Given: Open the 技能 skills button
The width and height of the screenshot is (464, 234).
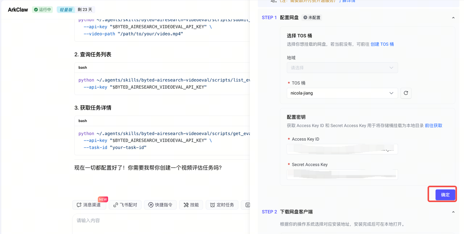Looking at the screenshot, I should point(191,205).
